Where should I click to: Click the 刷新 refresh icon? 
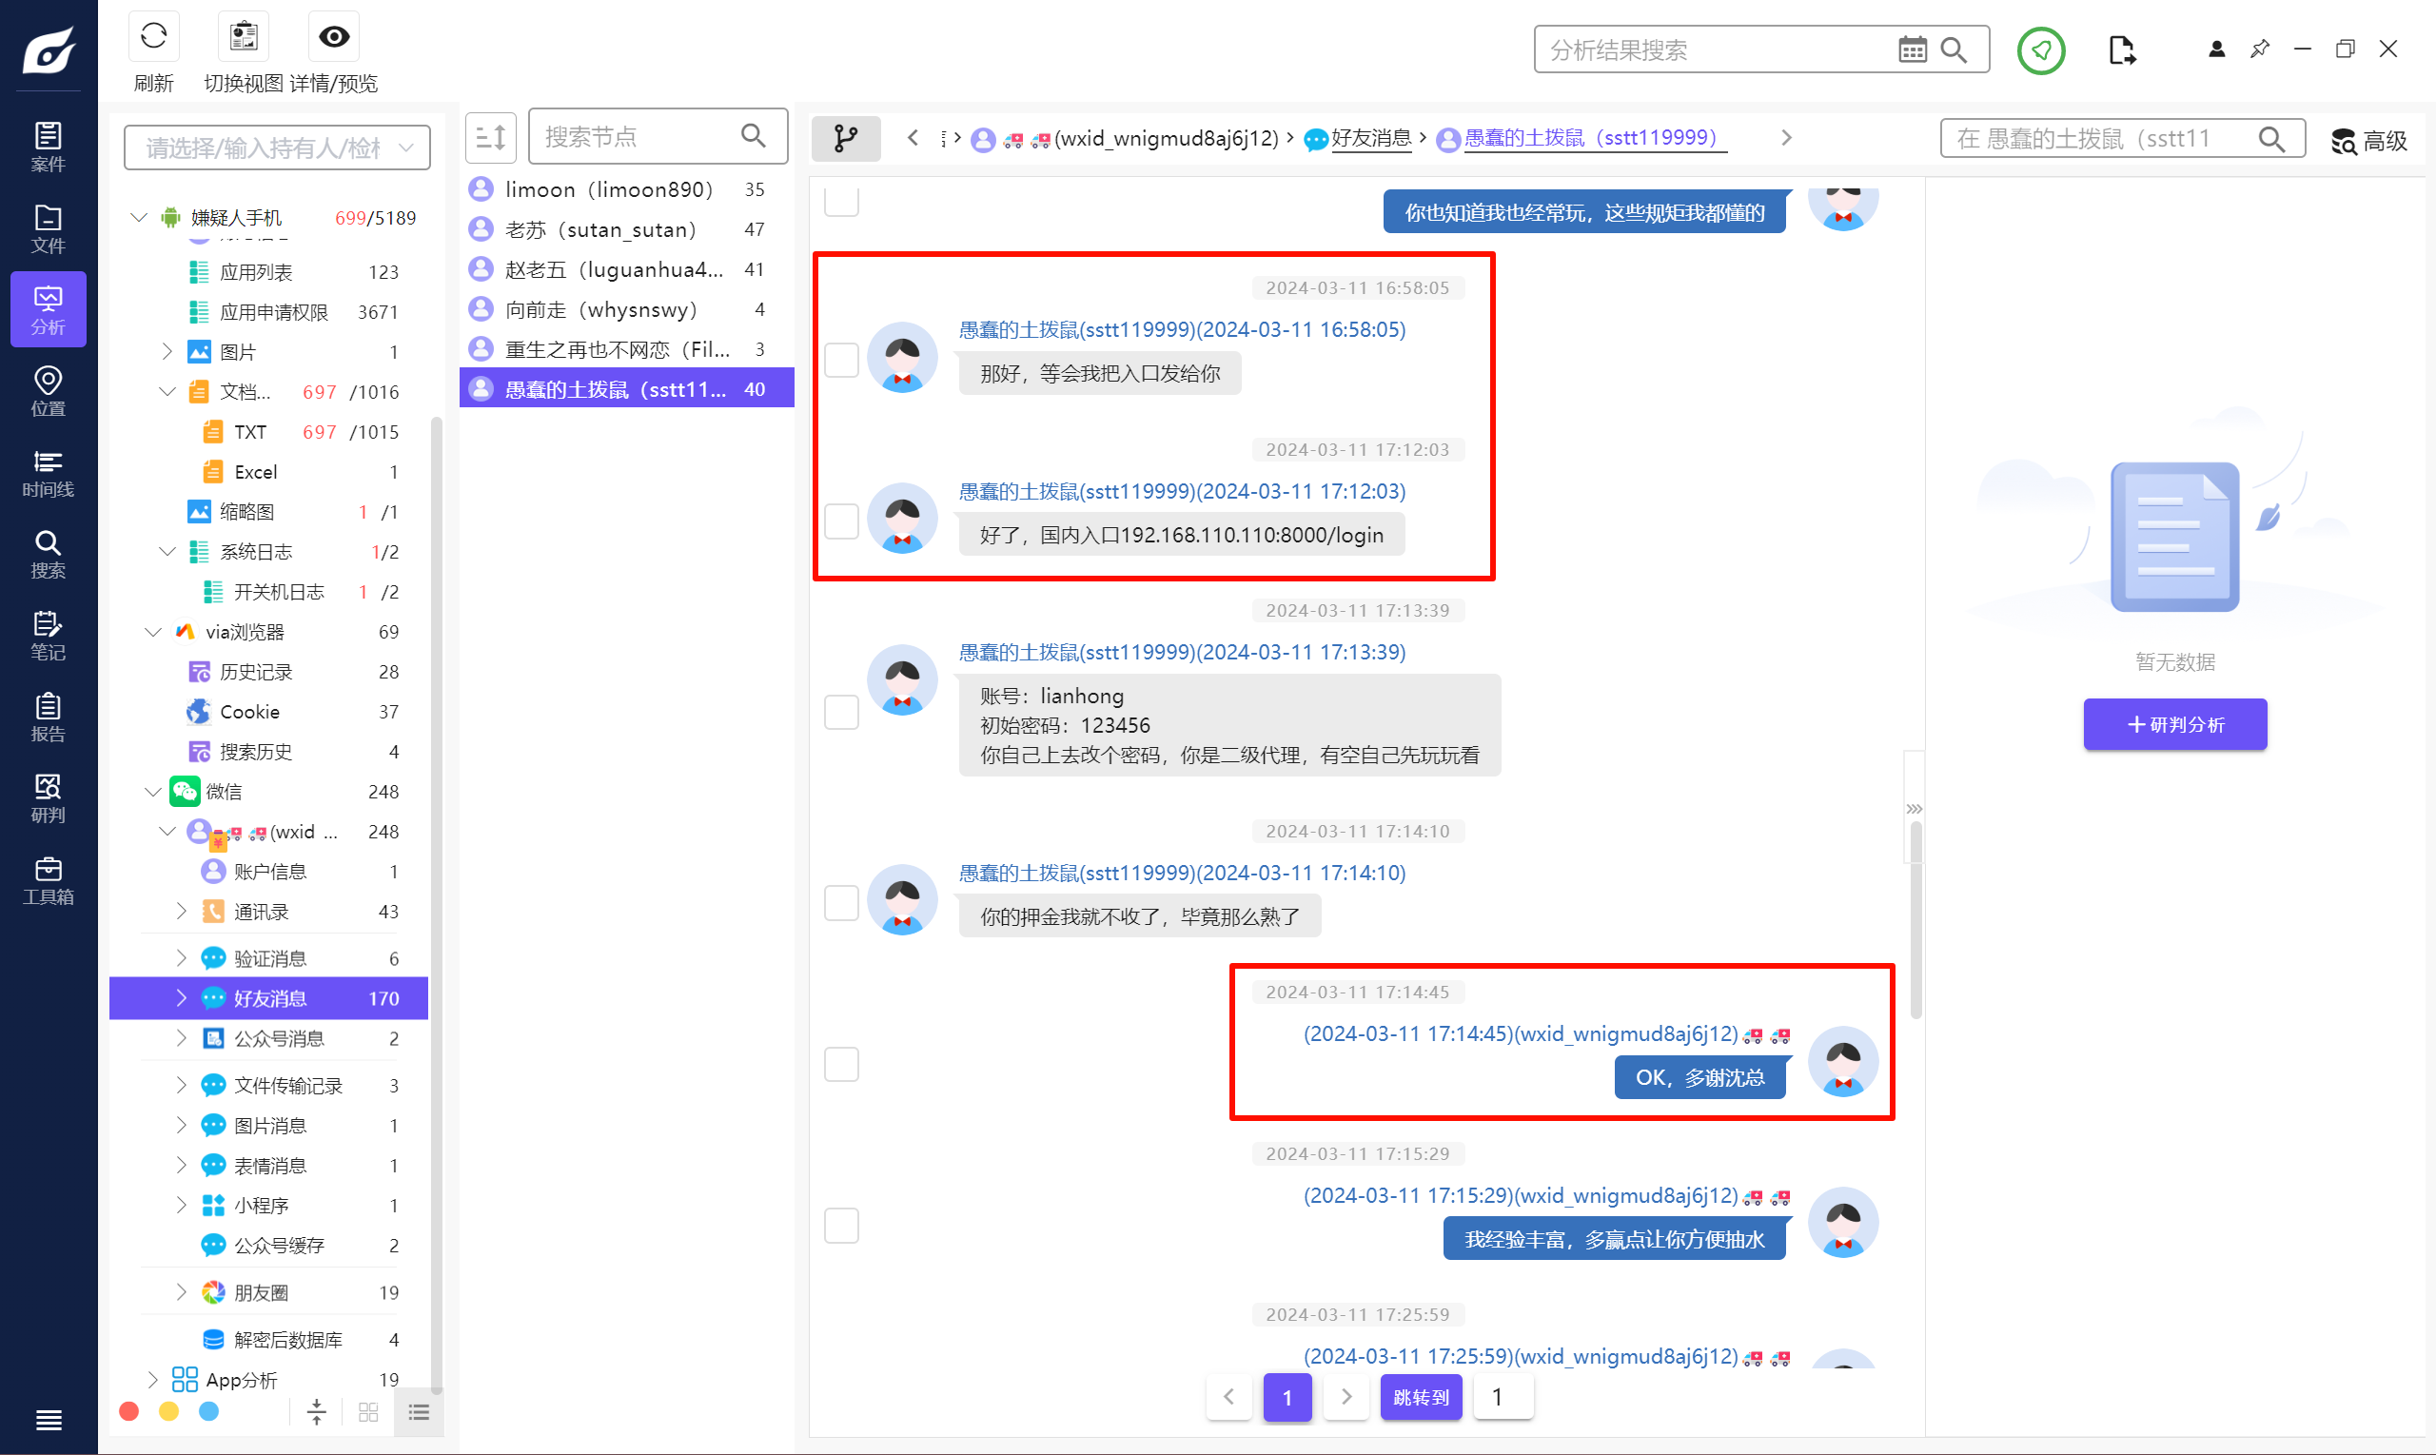click(154, 37)
